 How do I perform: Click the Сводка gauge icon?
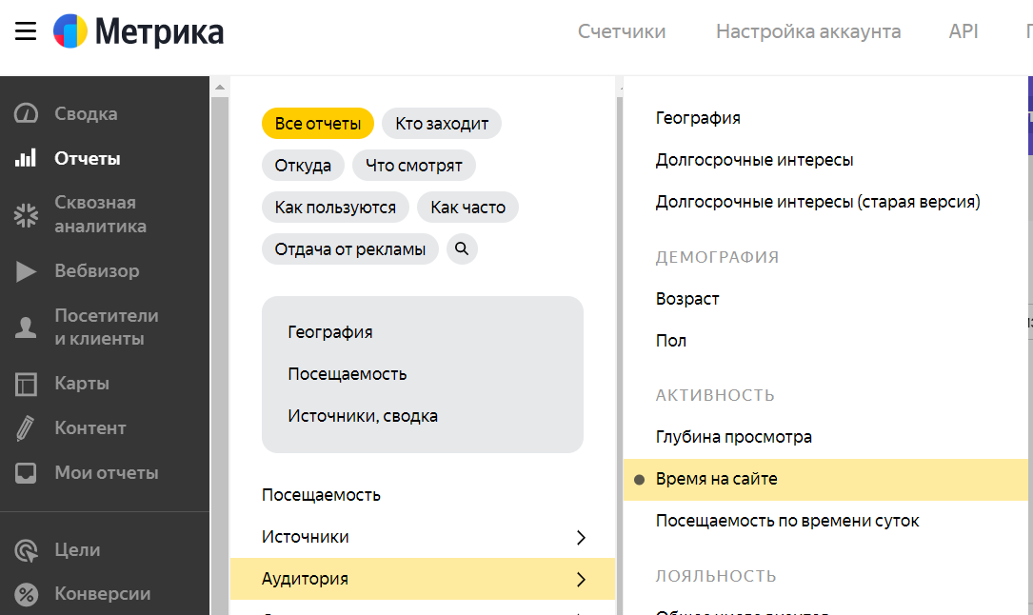26,114
